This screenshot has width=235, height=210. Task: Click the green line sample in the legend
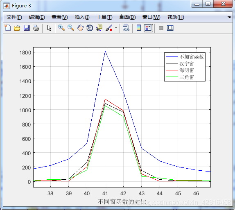click(x=172, y=77)
